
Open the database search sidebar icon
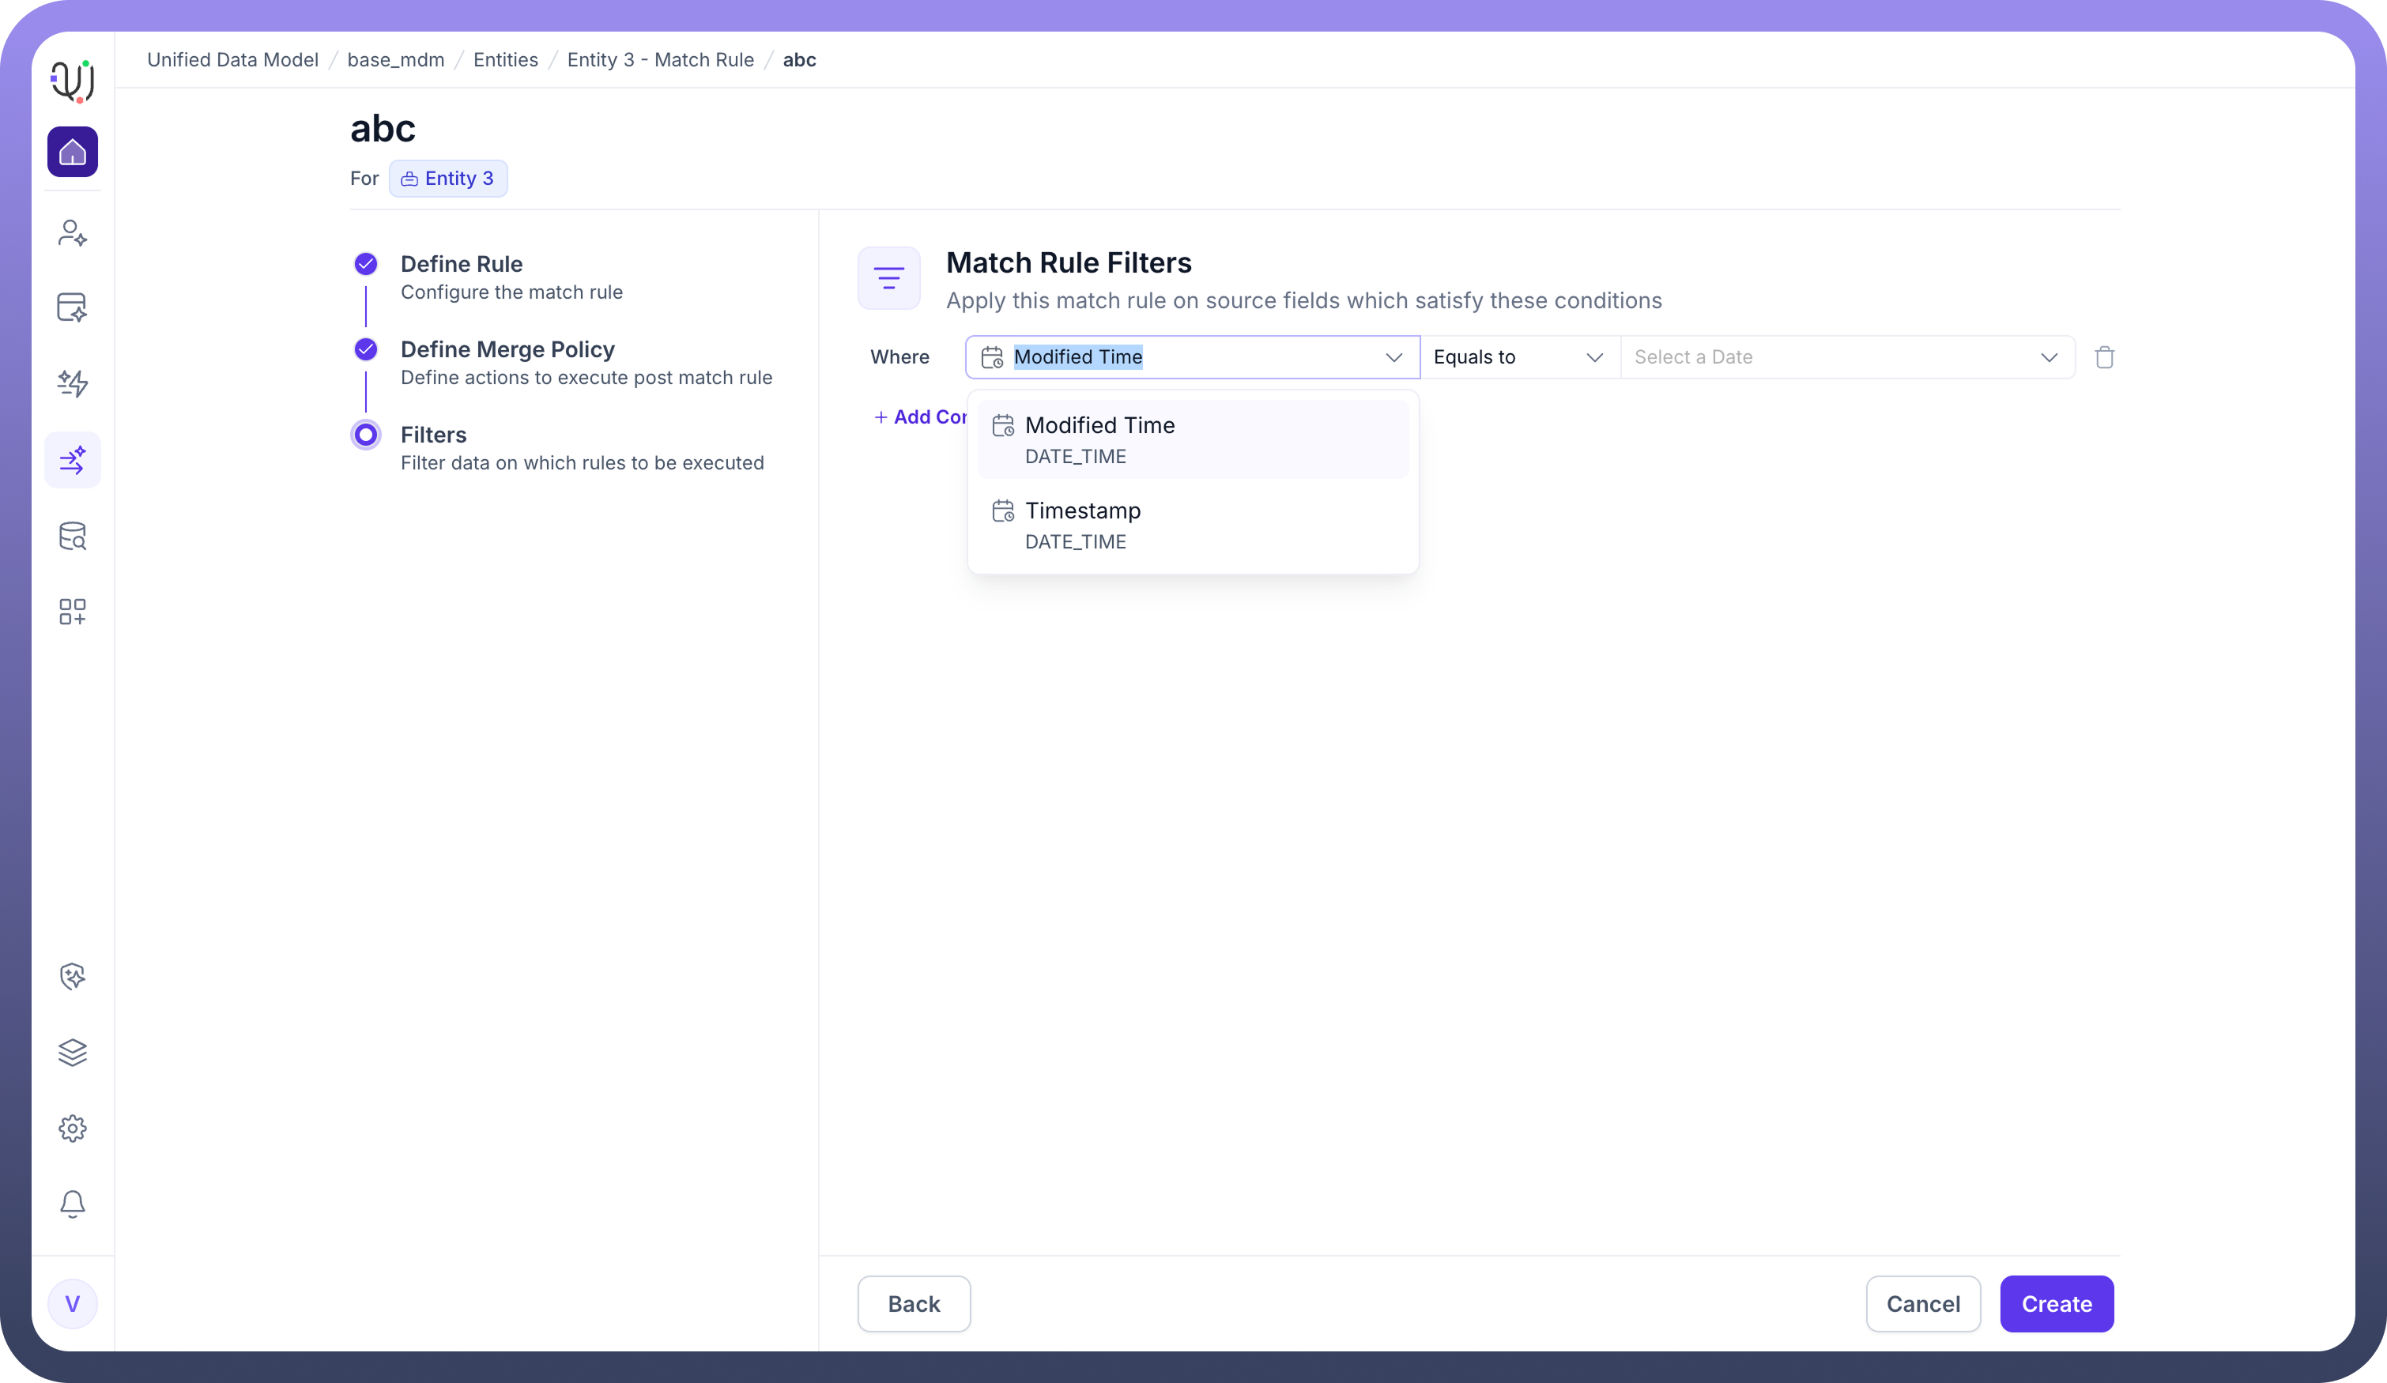pyautogui.click(x=72, y=536)
